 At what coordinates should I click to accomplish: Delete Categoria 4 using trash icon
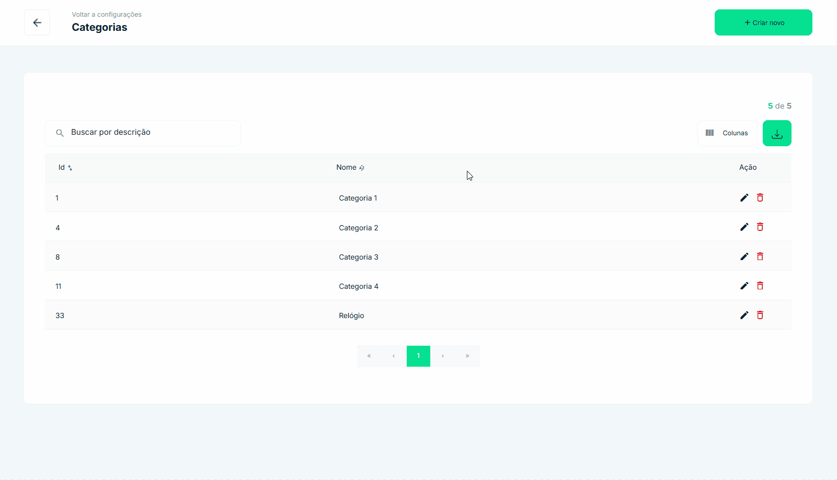pos(760,286)
